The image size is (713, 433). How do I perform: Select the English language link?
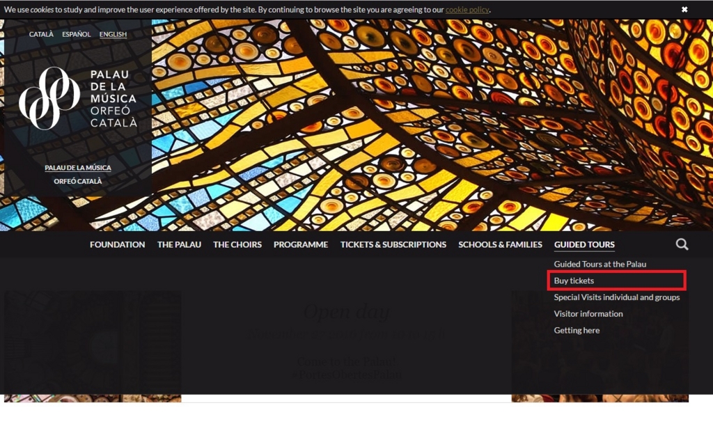point(113,34)
